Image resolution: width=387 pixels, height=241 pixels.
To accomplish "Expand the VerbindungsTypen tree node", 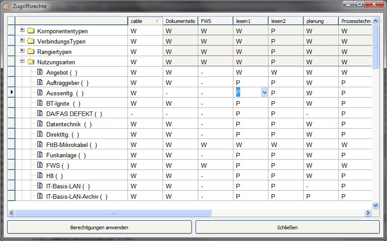I will (x=22, y=40).
